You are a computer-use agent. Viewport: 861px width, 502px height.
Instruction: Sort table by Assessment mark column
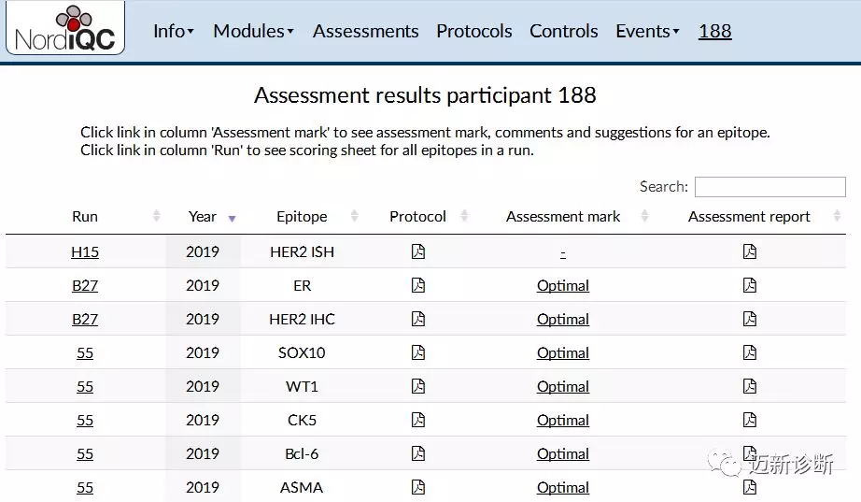click(x=563, y=216)
